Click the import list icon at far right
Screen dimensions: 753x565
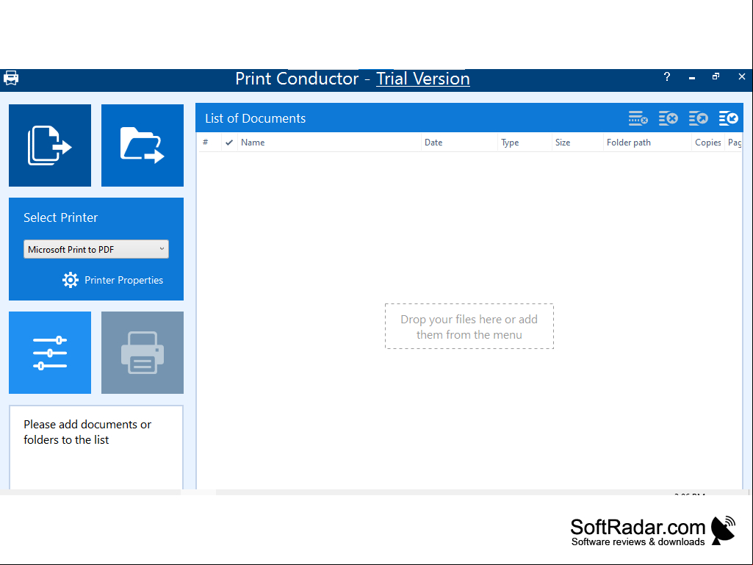[729, 118]
